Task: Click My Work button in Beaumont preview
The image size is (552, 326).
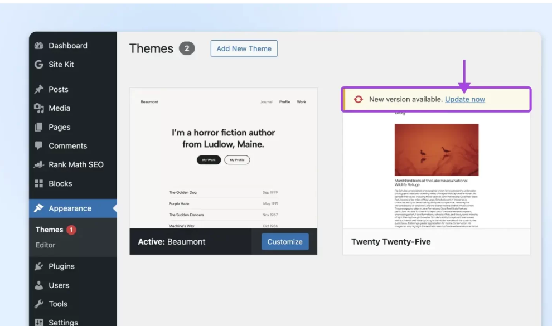Action: point(209,160)
